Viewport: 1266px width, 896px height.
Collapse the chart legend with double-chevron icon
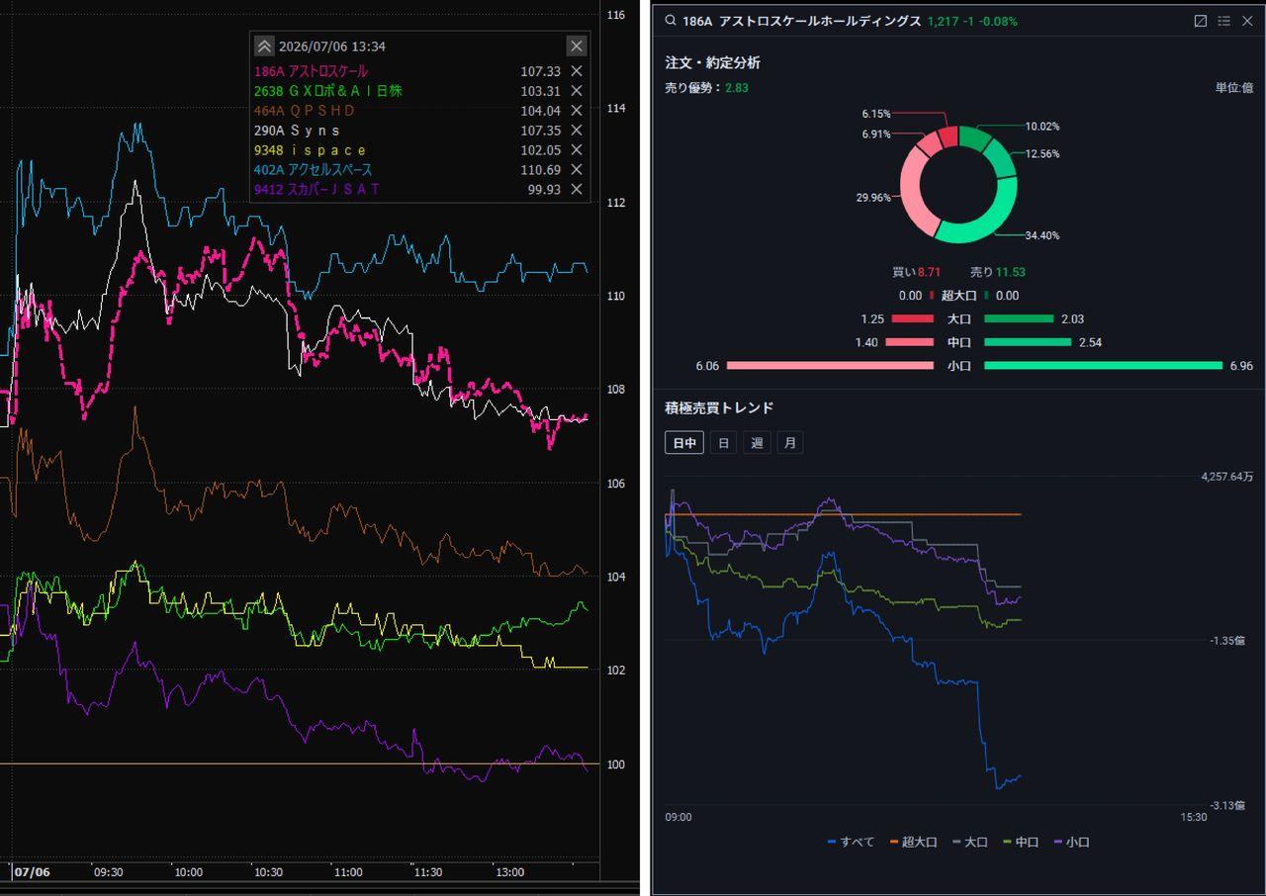264,46
